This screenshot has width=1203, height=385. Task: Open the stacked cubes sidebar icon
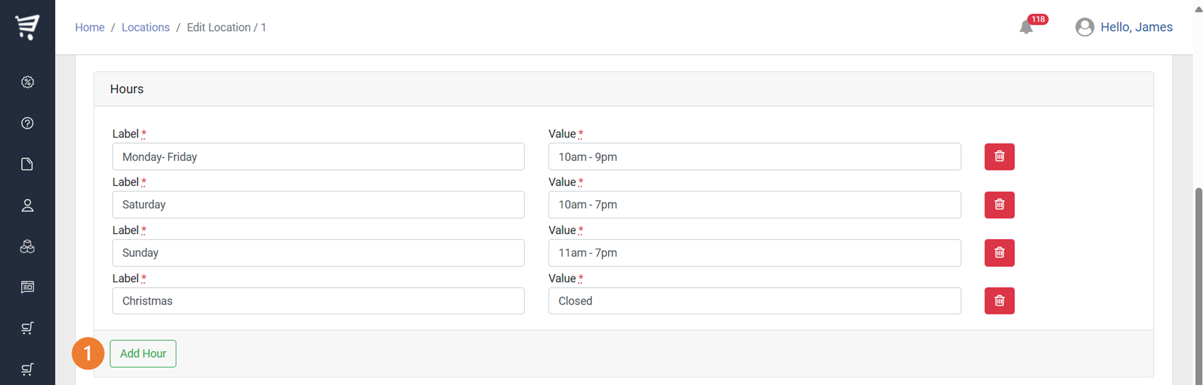click(x=28, y=246)
